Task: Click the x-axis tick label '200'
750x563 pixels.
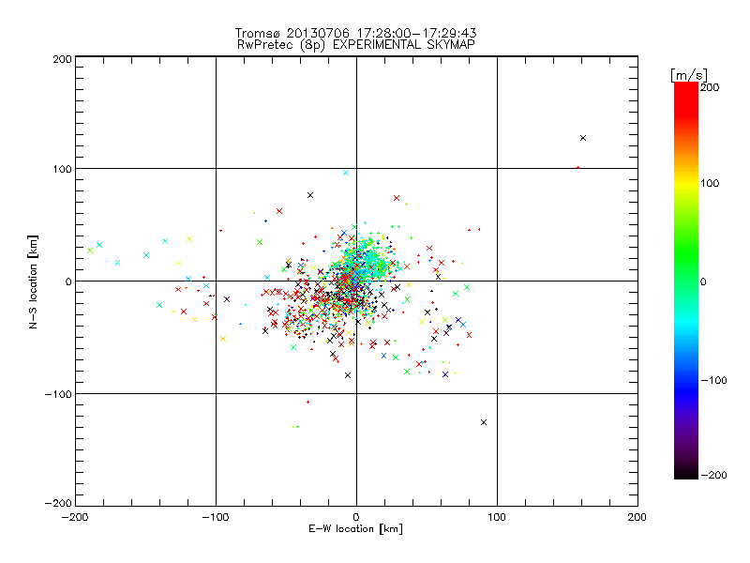Action: [x=637, y=517]
